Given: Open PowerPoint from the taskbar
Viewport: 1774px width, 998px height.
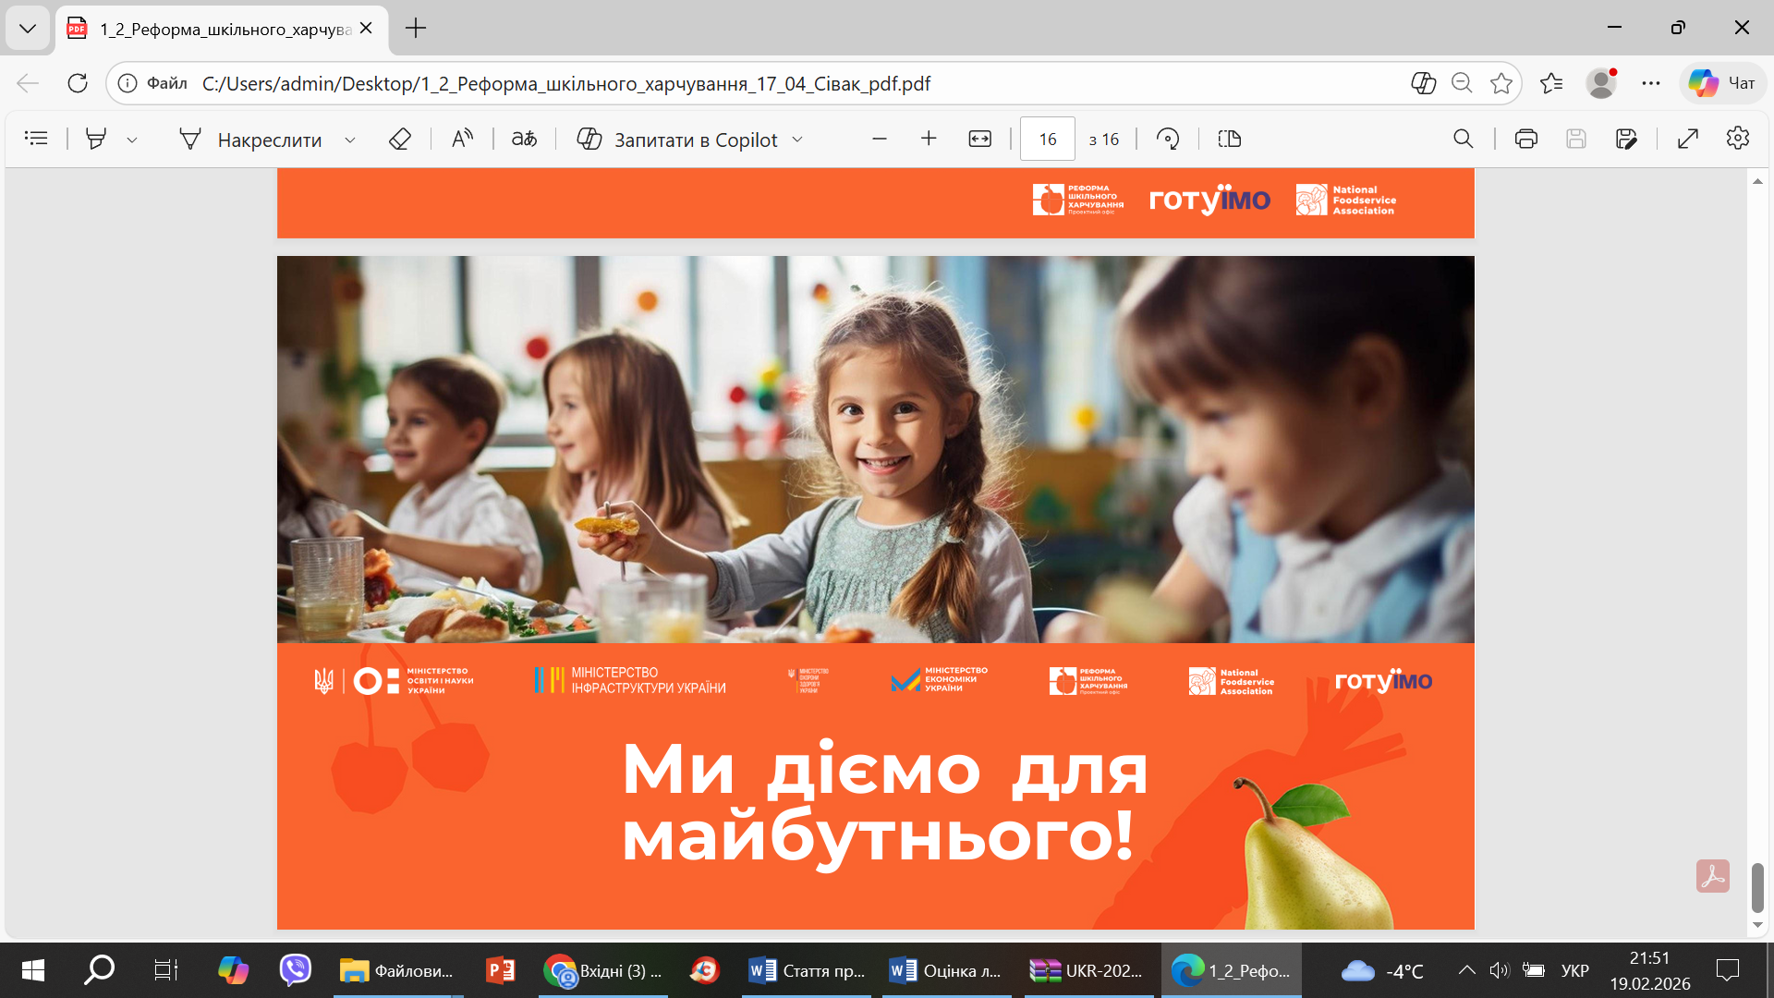Looking at the screenshot, I should 500,970.
